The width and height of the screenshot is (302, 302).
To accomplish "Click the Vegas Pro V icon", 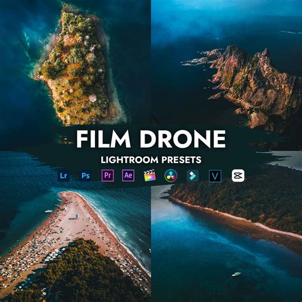I will 215,176.
